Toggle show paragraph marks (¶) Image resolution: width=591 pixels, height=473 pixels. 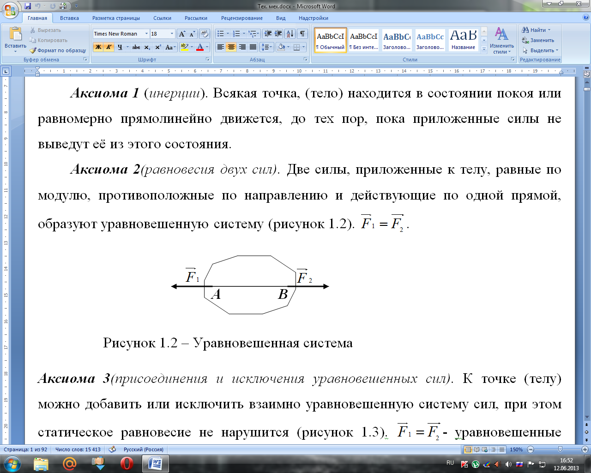tap(302, 34)
